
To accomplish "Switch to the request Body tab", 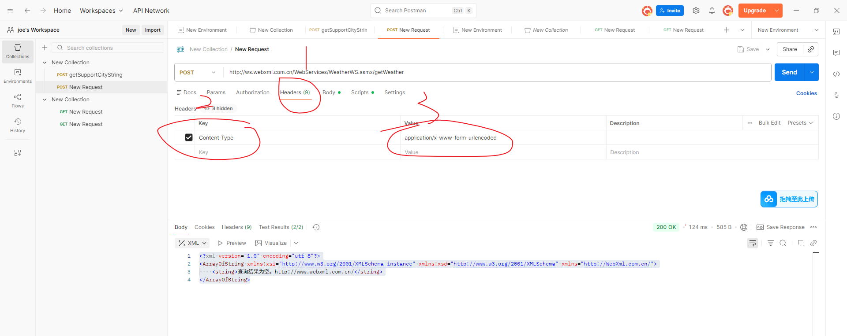I will coord(331,92).
